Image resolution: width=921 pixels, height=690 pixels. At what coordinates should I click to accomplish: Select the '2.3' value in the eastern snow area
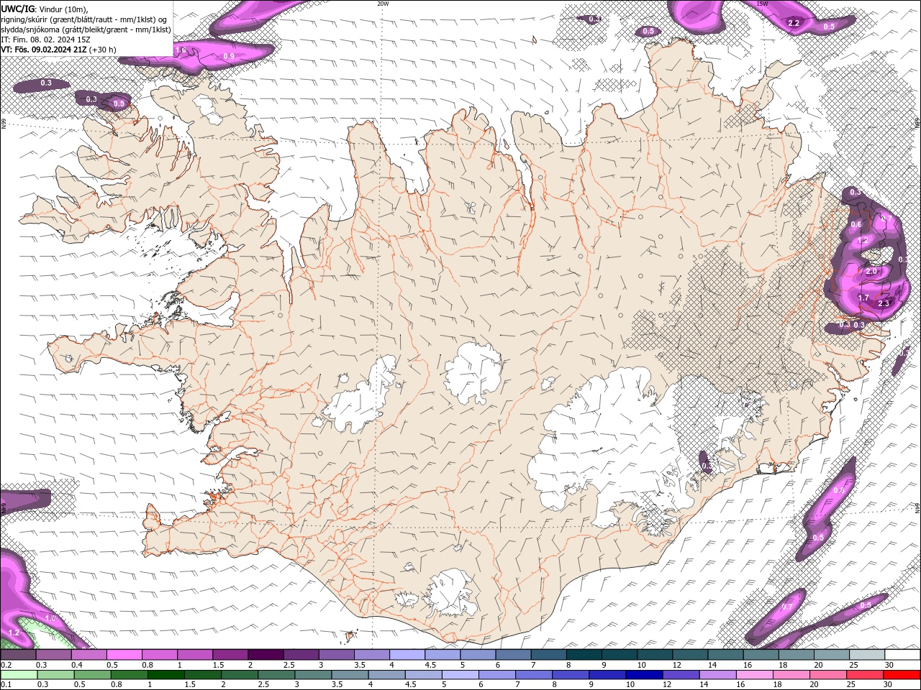[884, 303]
